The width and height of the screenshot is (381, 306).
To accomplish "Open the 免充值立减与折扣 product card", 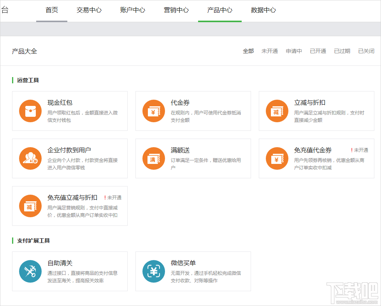I will 70,206.
